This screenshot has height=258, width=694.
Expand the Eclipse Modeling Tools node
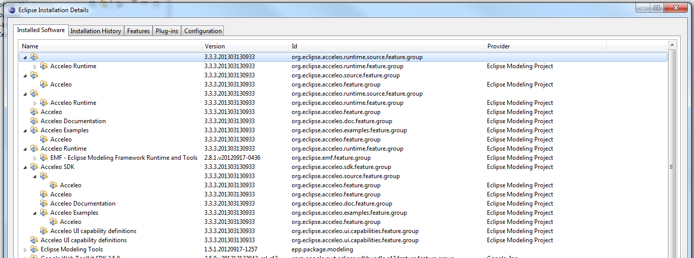25,250
